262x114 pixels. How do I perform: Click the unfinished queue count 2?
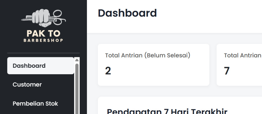(108, 71)
